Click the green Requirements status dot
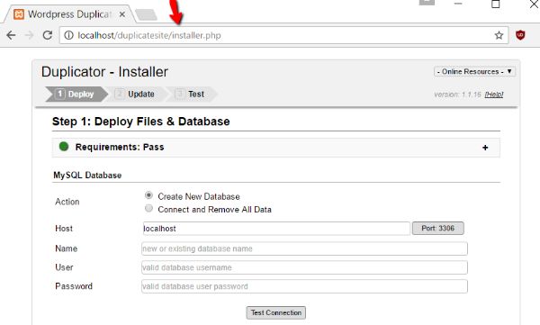The width and height of the screenshot is (540, 325). point(64,147)
